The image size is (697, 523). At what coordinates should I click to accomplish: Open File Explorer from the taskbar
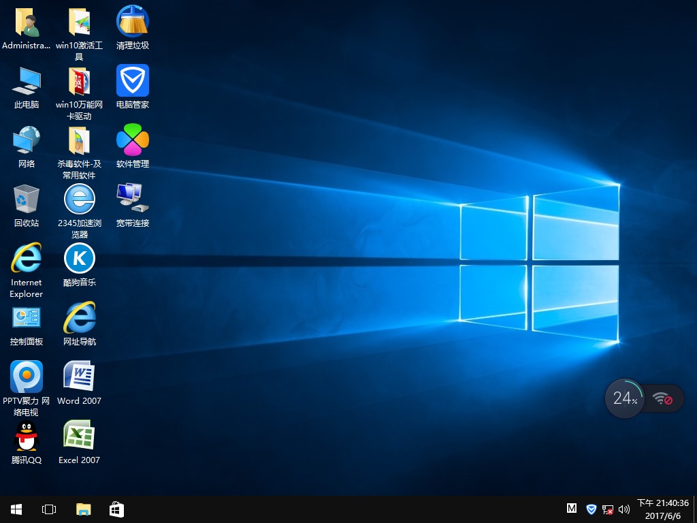coord(83,509)
